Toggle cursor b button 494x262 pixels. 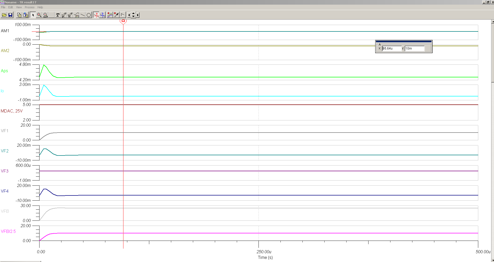103,15
